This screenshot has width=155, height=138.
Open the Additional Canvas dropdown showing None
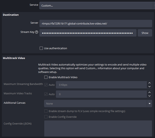98,103
